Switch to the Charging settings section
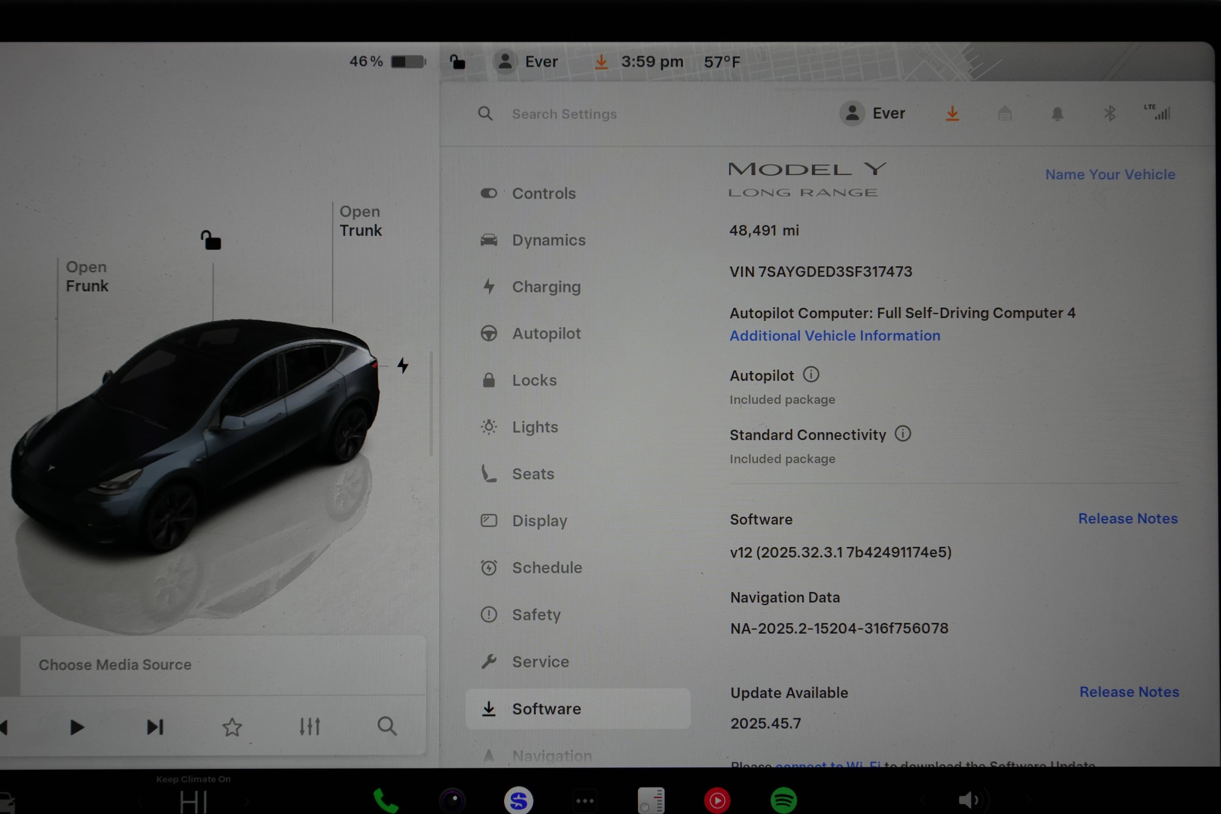The height and width of the screenshot is (814, 1221). 547,287
